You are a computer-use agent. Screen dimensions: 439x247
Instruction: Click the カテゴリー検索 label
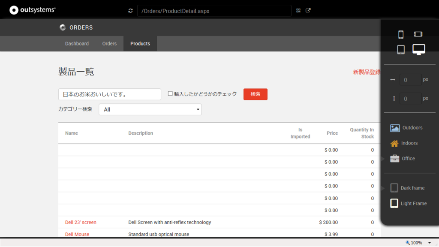[x=75, y=109]
